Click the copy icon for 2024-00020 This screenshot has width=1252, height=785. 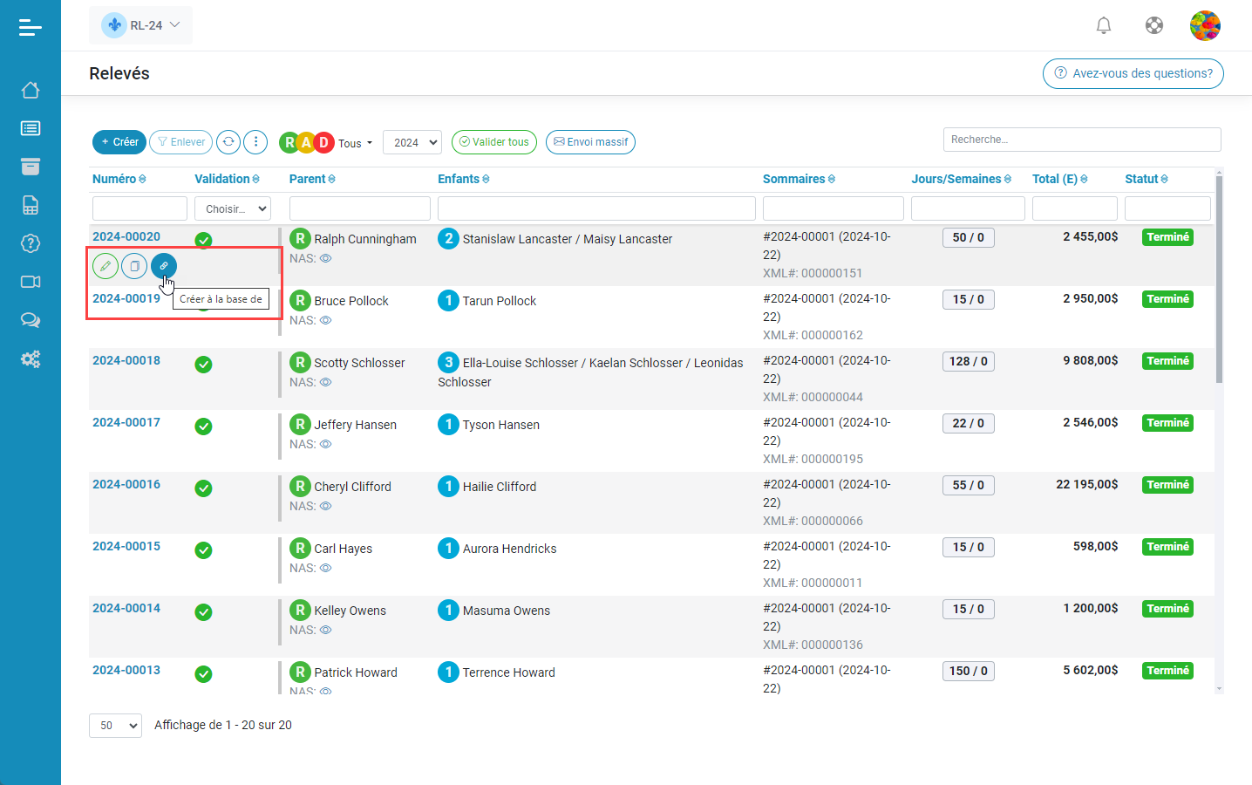point(134,266)
